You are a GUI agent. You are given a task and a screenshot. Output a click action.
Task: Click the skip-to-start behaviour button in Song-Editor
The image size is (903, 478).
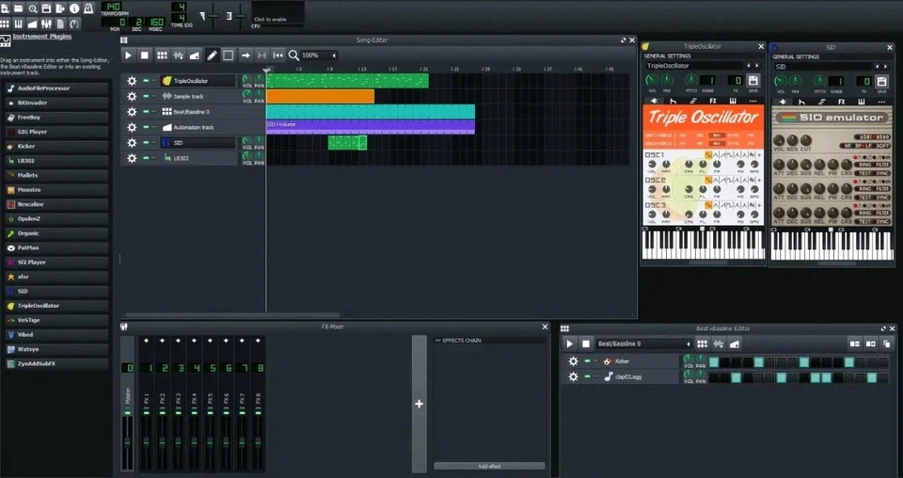point(278,56)
